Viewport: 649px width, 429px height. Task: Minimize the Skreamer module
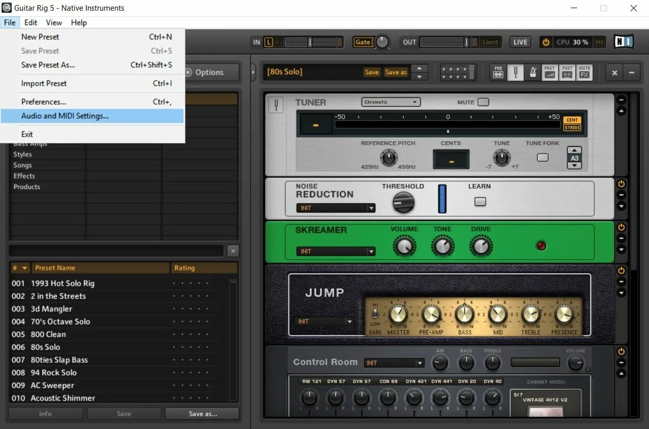[x=621, y=238]
